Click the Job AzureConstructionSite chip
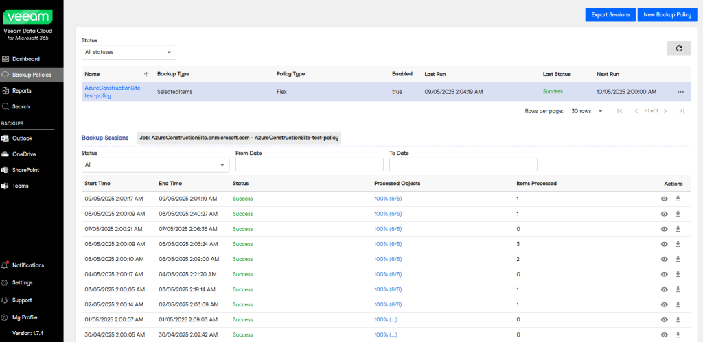 (x=239, y=138)
